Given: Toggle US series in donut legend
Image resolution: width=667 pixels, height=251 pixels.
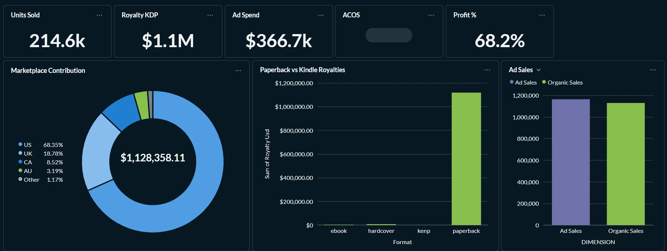Looking at the screenshot, I should point(25,145).
